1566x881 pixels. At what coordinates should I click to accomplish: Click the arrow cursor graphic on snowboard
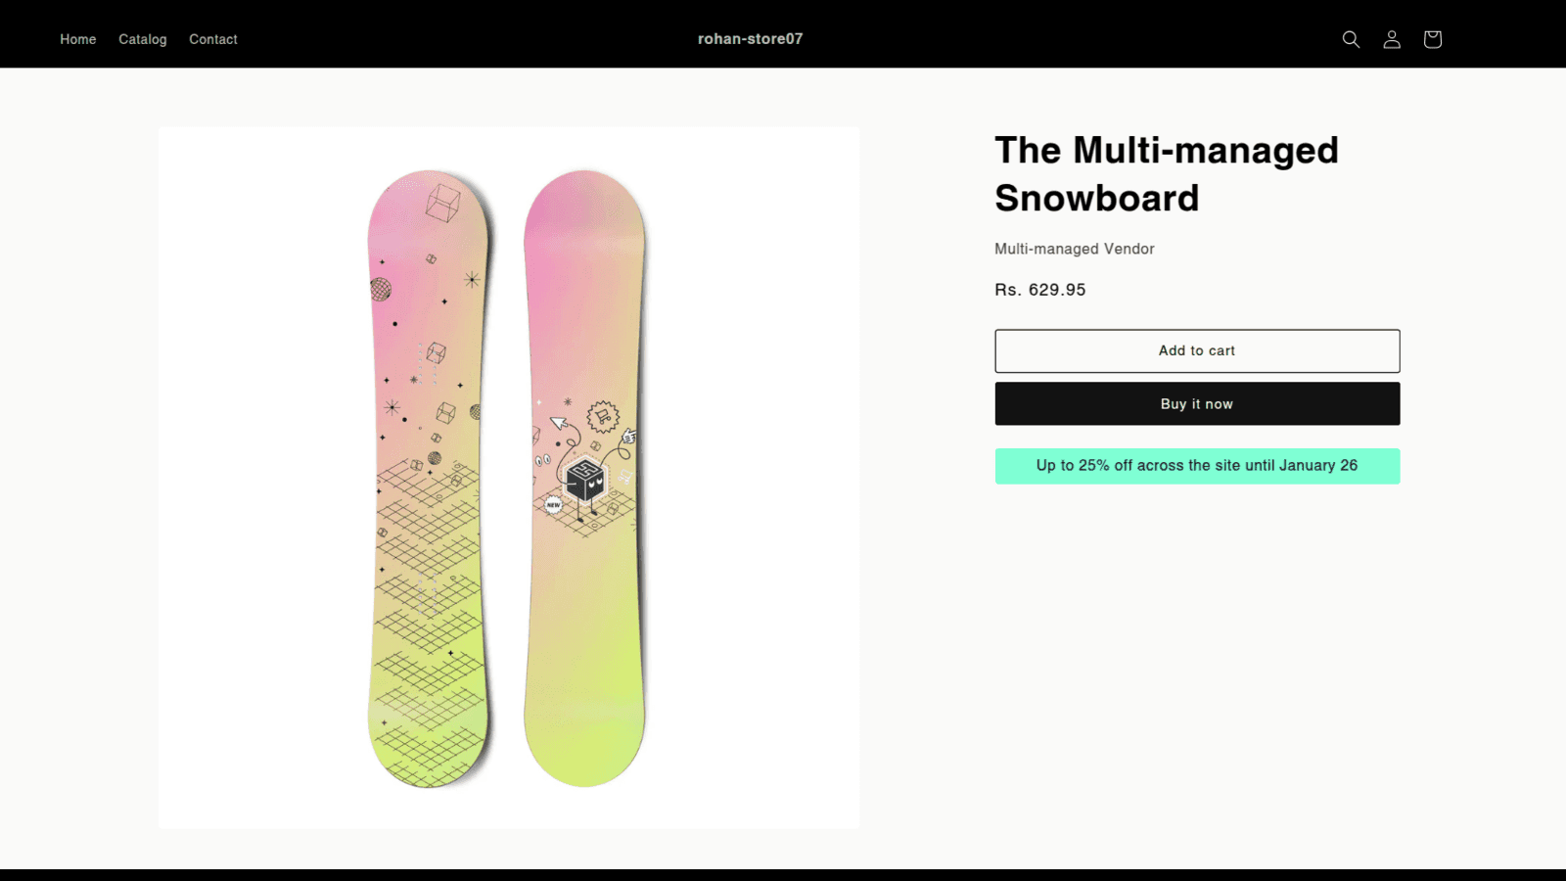(x=558, y=423)
